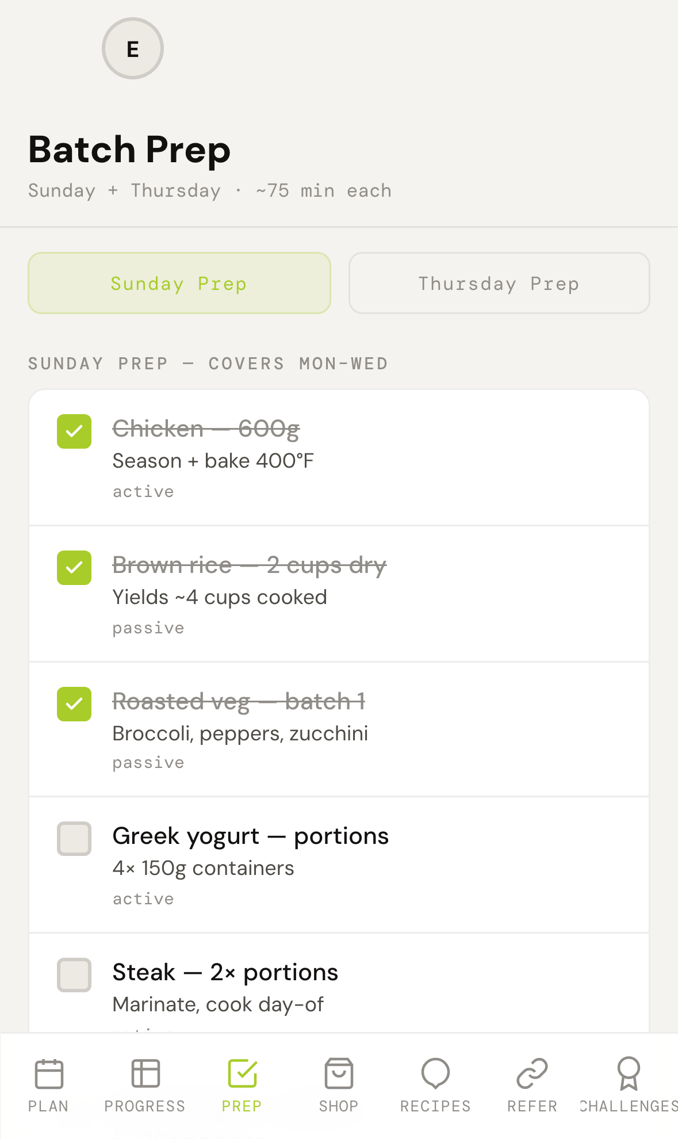Select the Sunday Prep tab
This screenshot has width=678, height=1139.
pos(179,283)
